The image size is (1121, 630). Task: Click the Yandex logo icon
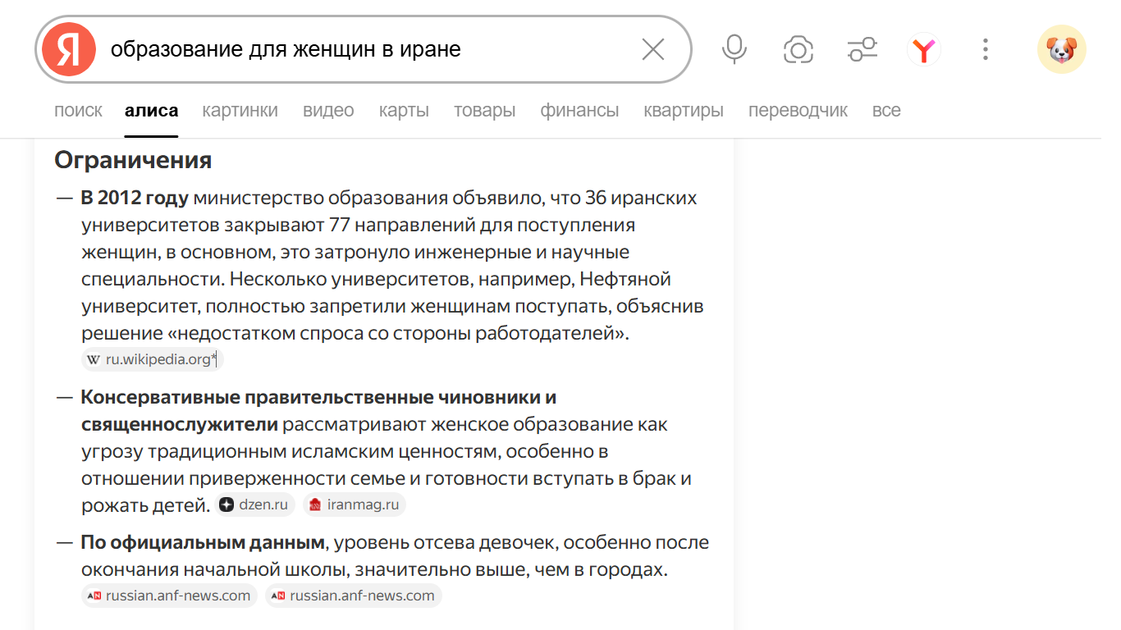tap(69, 50)
